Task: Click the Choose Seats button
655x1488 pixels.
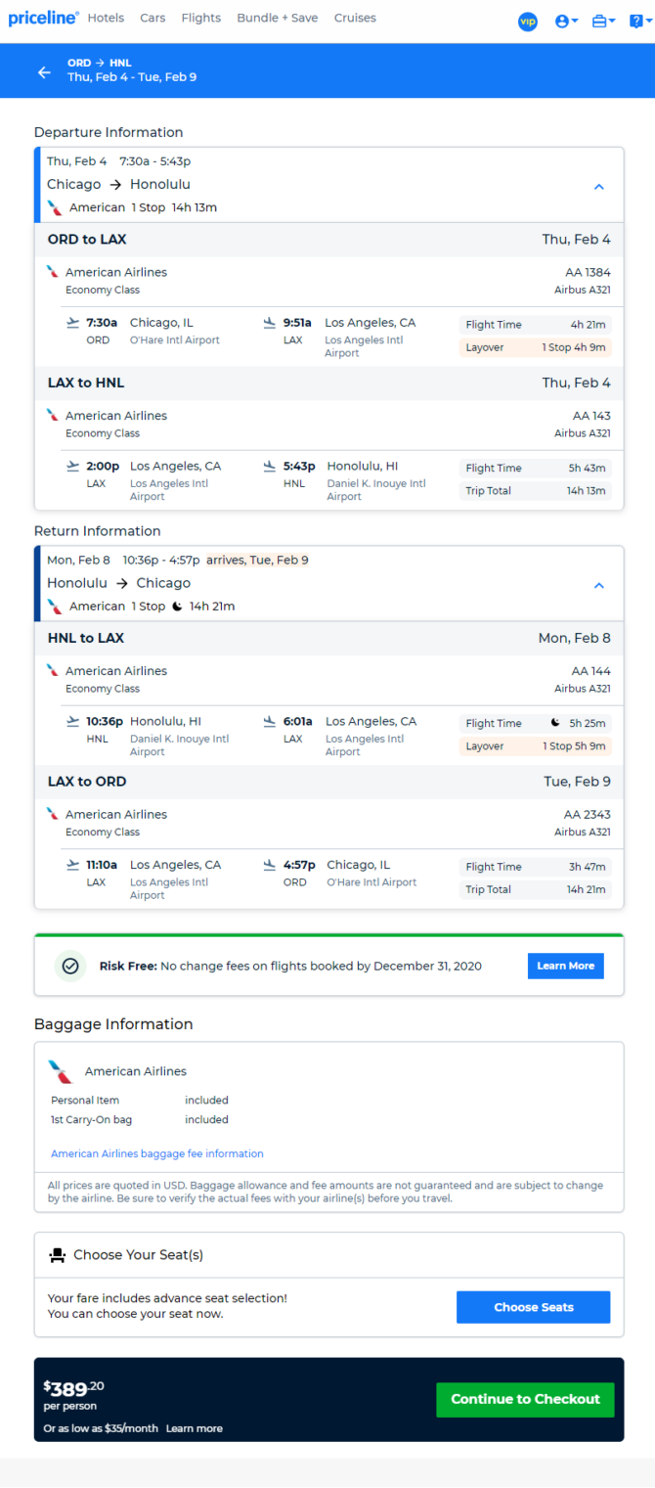Action: tap(534, 1307)
